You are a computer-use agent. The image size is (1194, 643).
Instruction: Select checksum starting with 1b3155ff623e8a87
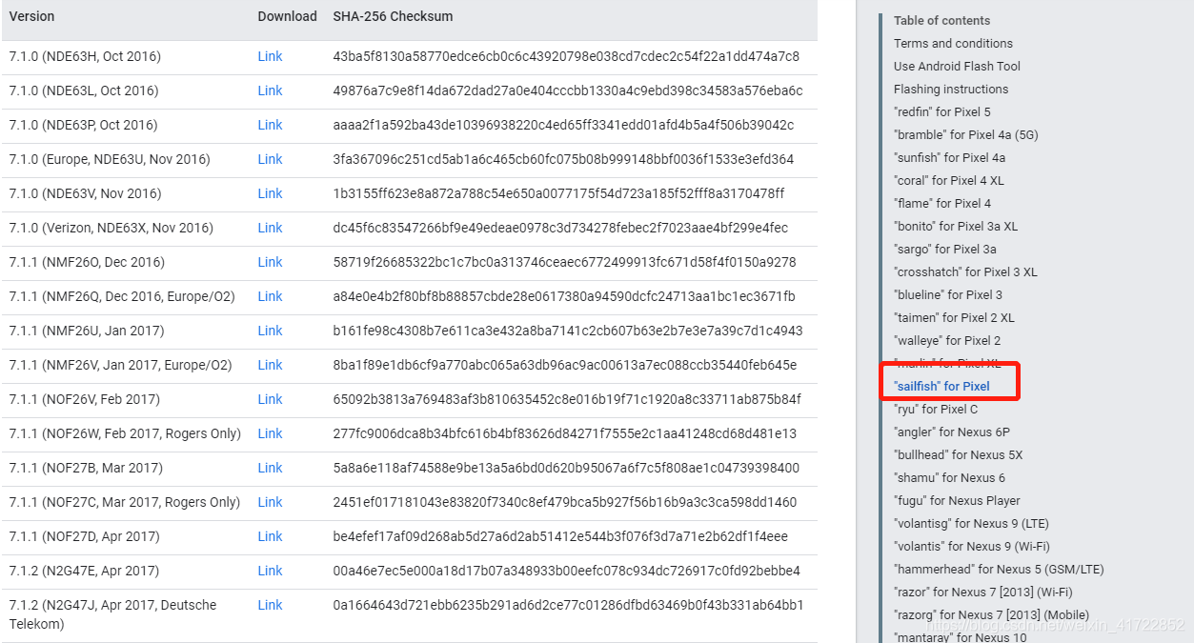(x=558, y=193)
